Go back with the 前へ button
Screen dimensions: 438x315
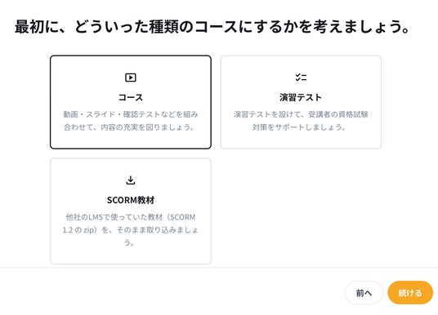pos(364,293)
